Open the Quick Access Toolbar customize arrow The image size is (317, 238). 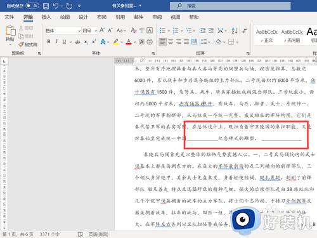(79, 6)
